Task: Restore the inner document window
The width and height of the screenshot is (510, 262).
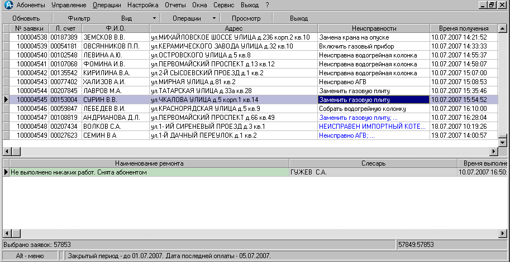Action: coord(492,5)
